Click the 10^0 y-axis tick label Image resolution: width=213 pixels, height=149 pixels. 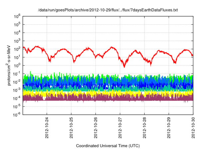point(17,66)
